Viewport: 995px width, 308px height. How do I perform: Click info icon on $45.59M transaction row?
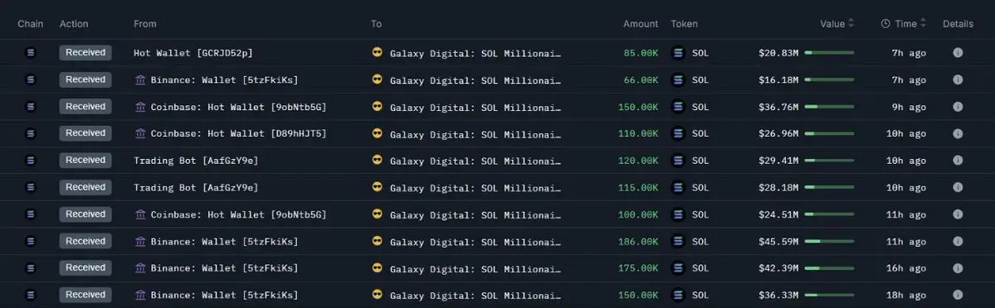[x=958, y=242]
